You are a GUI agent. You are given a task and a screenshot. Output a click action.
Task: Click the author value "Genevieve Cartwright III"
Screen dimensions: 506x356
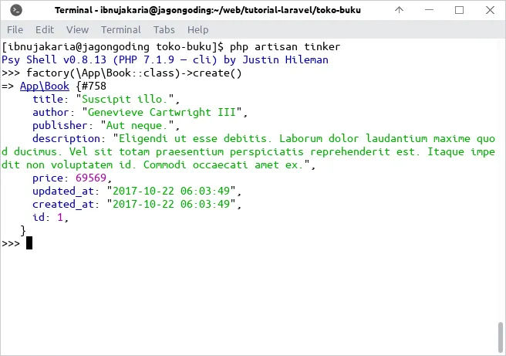pos(162,113)
